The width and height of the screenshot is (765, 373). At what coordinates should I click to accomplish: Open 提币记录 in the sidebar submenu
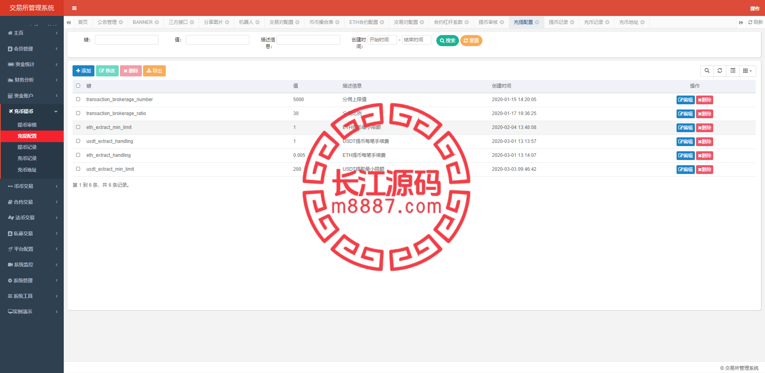click(27, 147)
